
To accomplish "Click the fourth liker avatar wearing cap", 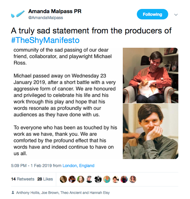I will (89, 179).
